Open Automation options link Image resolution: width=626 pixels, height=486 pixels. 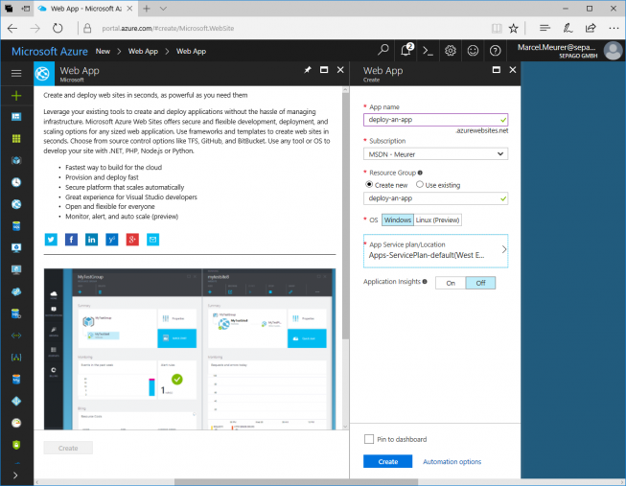452,462
